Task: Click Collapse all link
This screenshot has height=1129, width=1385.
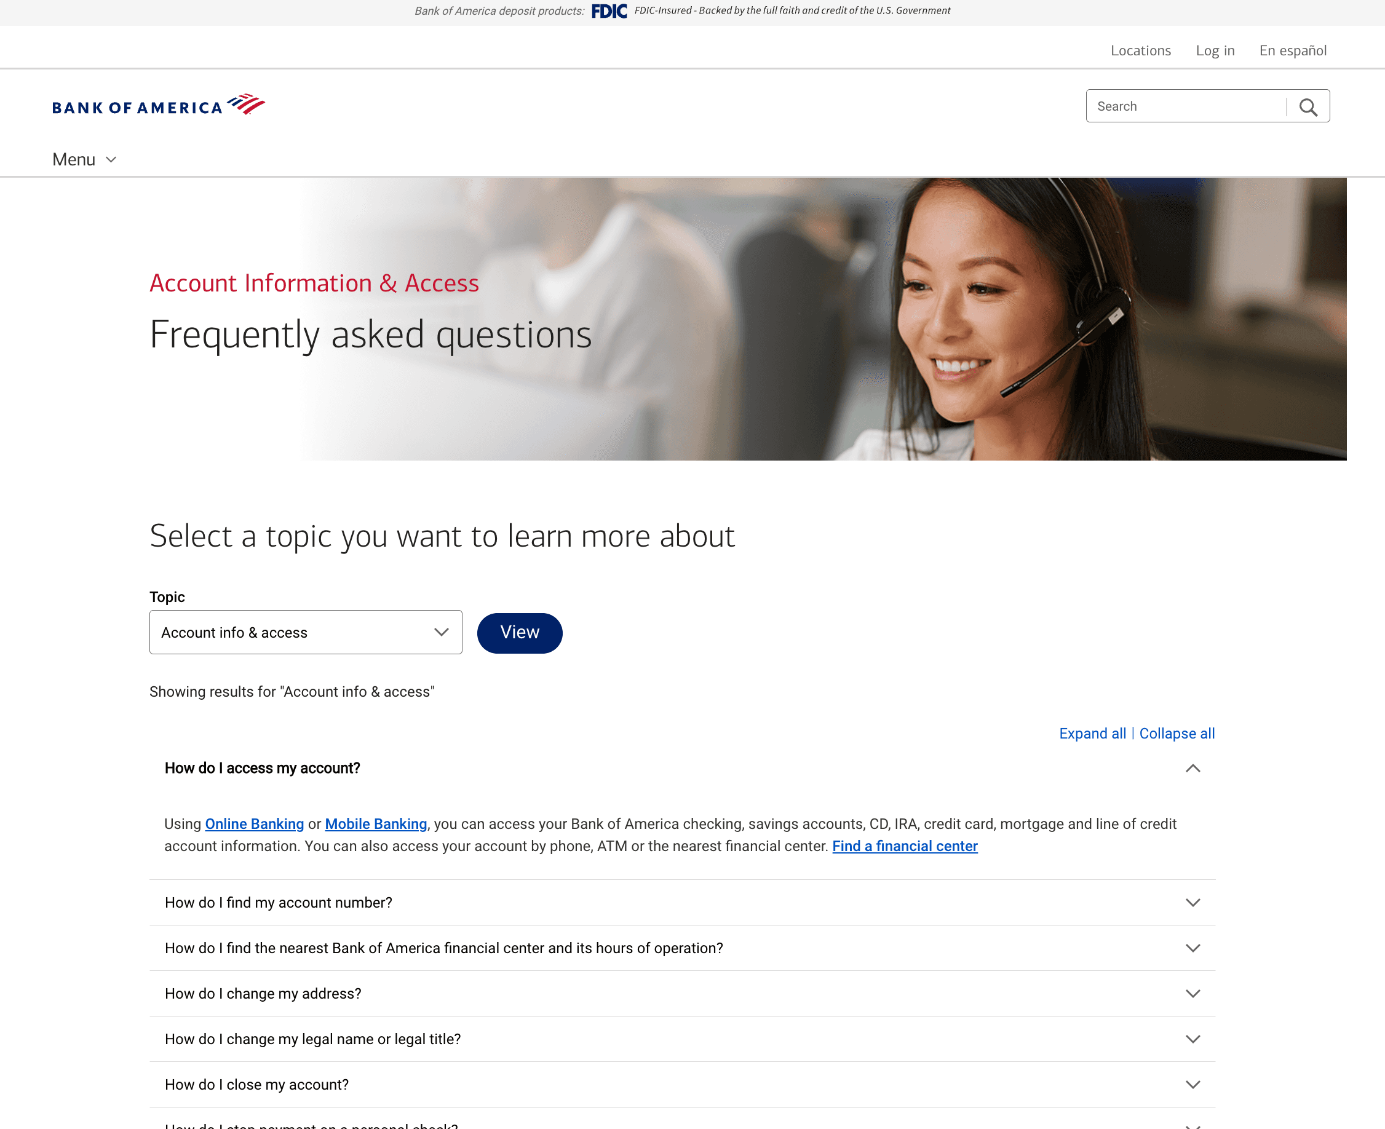Action: click(1177, 733)
